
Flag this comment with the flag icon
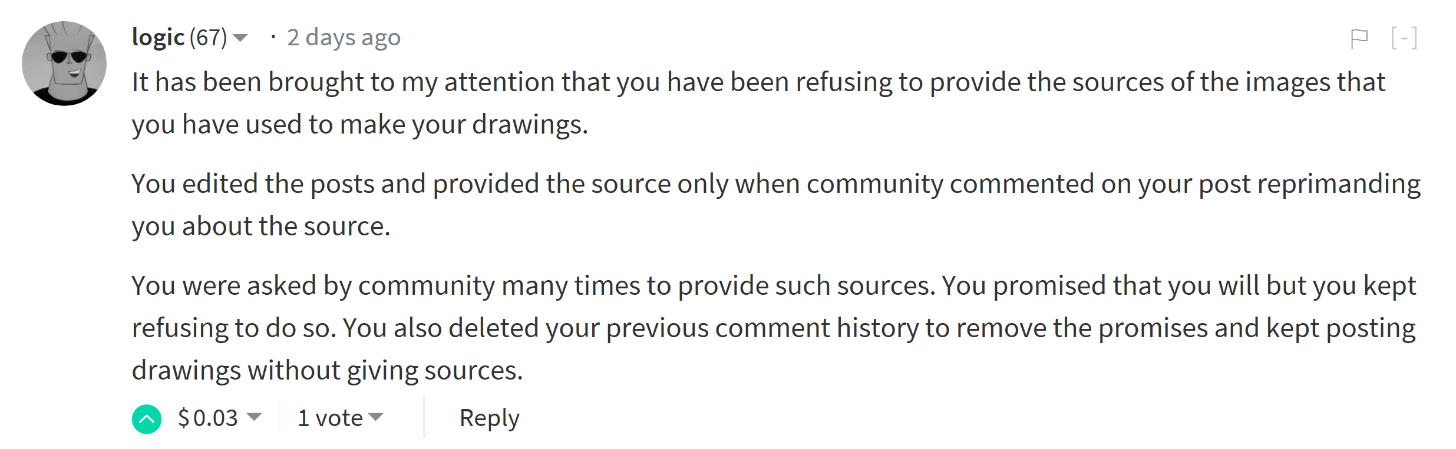coord(1359,39)
